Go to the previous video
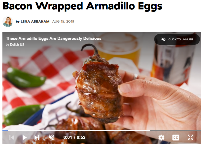Image resolution: width=201 pixels, height=144 pixels. [x=12, y=138]
